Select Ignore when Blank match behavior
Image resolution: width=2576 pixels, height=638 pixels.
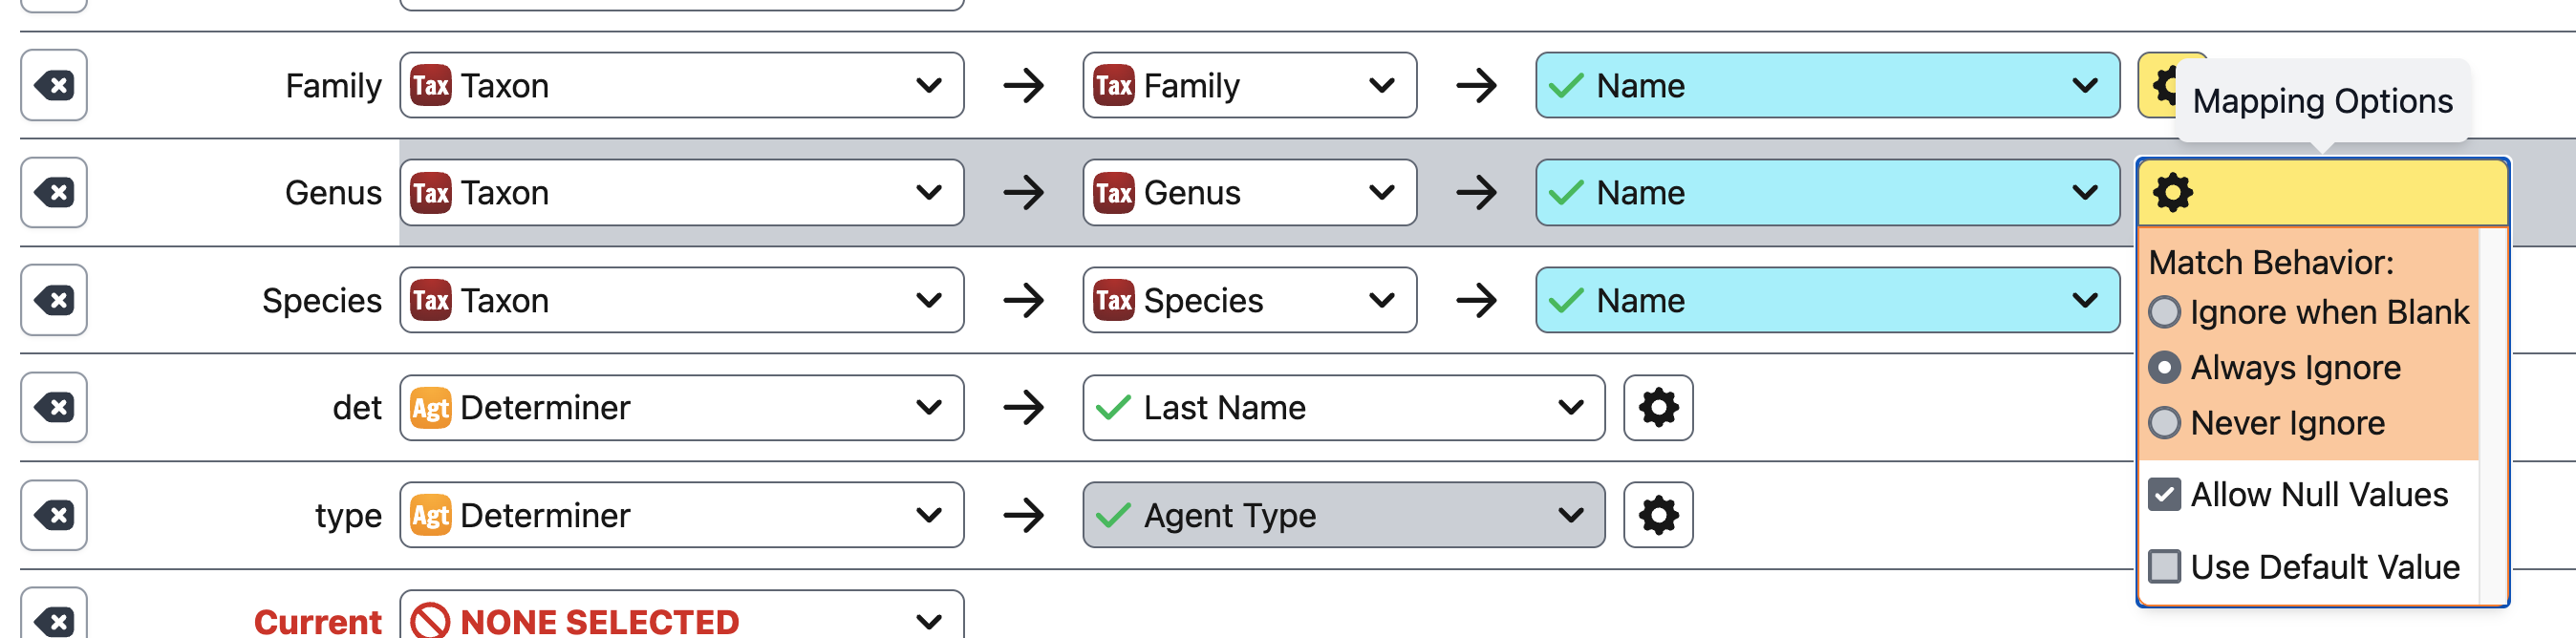point(2164,313)
